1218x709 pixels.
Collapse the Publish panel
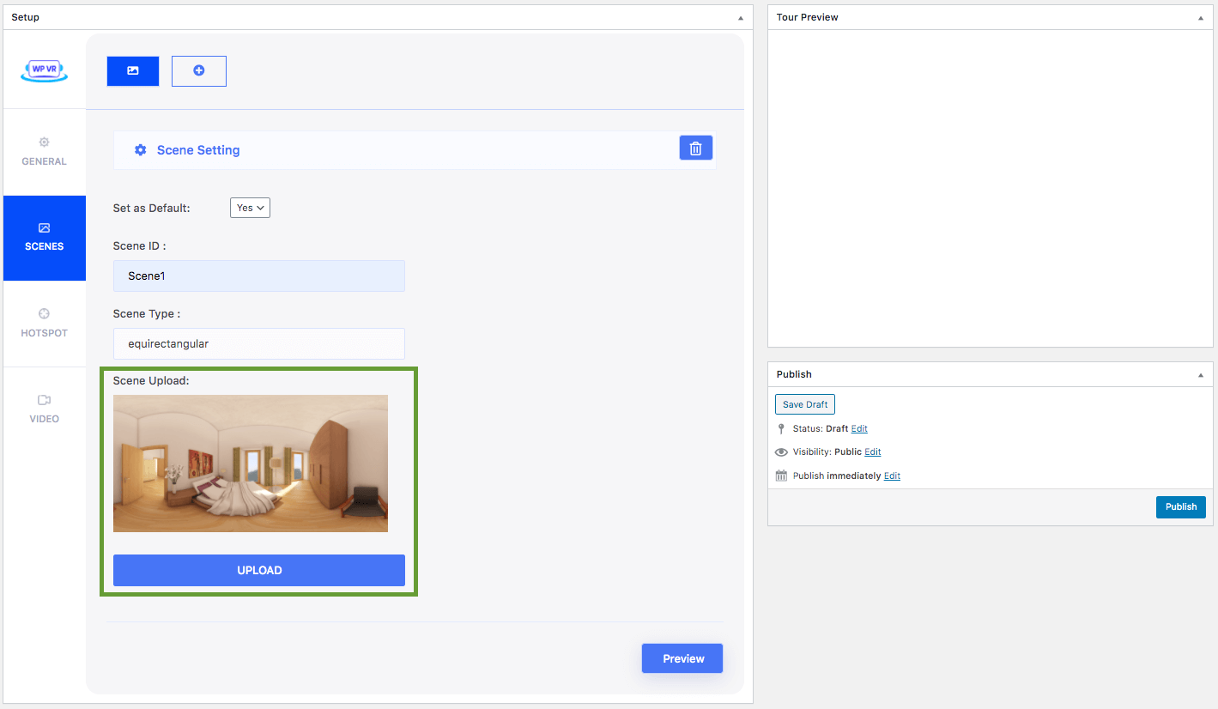[1201, 375]
